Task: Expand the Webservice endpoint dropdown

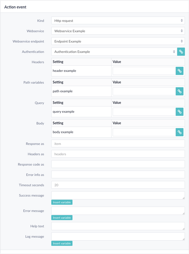Action: (118, 41)
